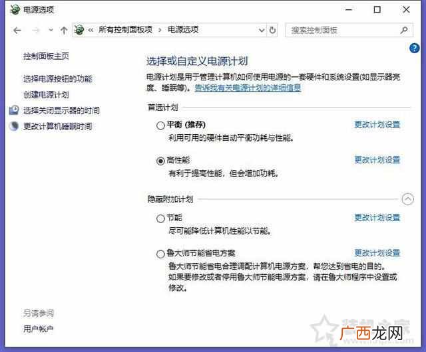Select the 节能 power plan

160,219
